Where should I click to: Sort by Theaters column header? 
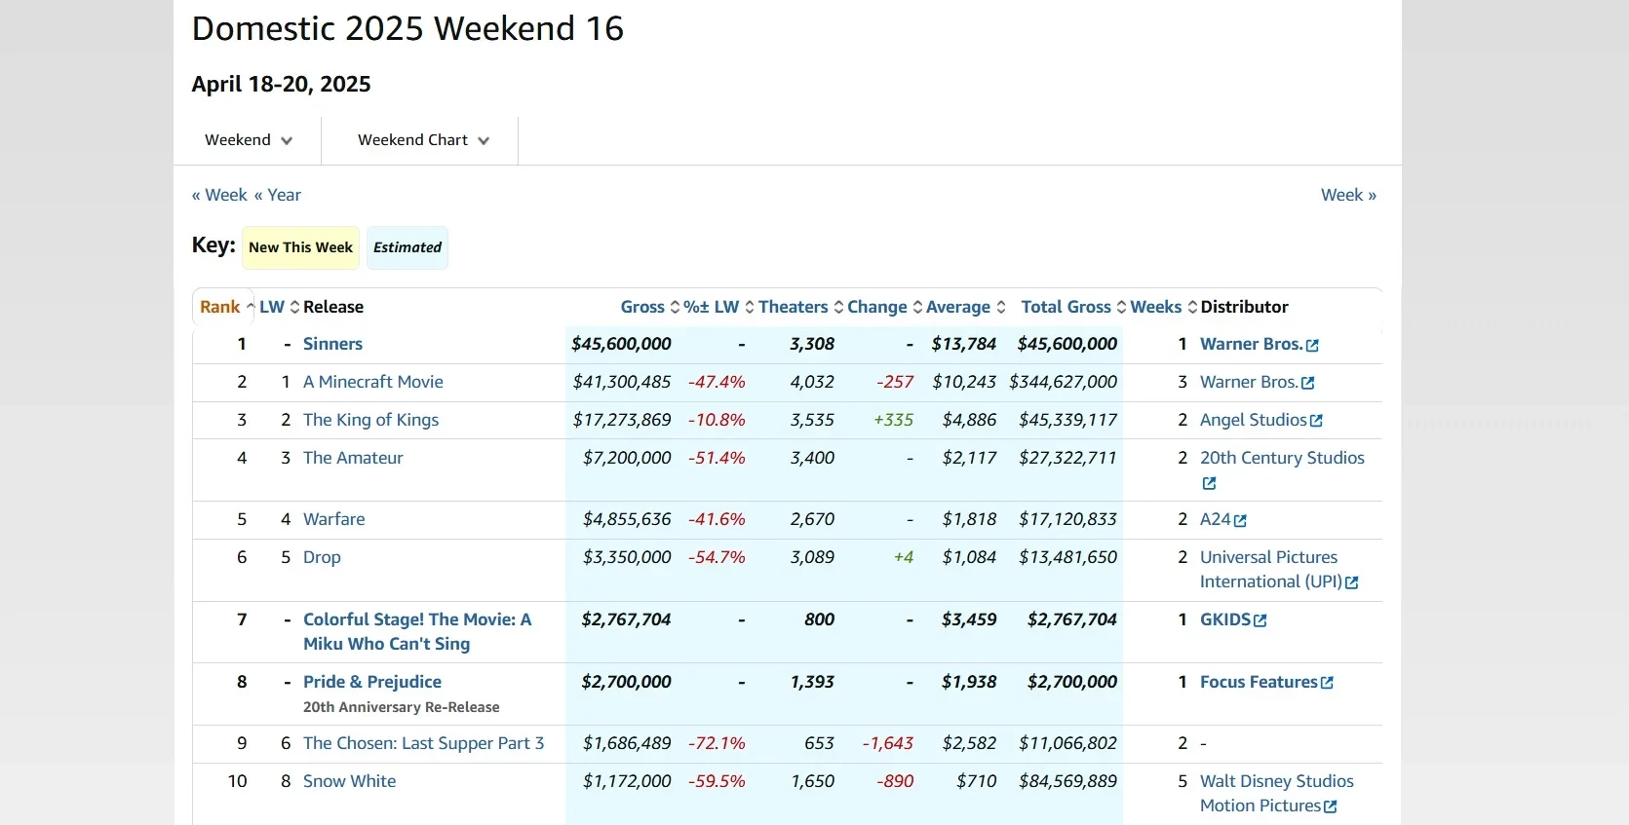pyautogui.click(x=793, y=307)
